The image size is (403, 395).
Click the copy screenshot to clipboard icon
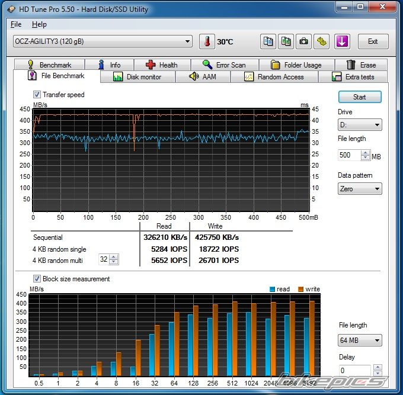[x=286, y=41]
